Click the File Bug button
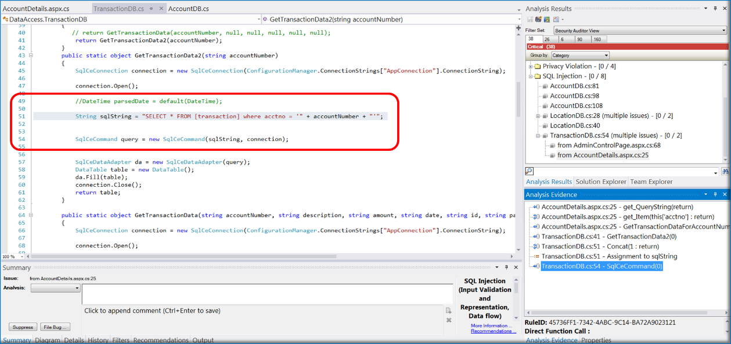Screen dimensions: 731x344 pyautogui.click(x=56, y=327)
